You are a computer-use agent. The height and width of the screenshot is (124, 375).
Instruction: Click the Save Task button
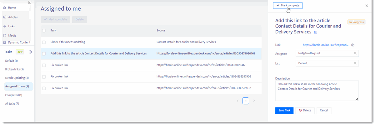click(x=284, y=110)
